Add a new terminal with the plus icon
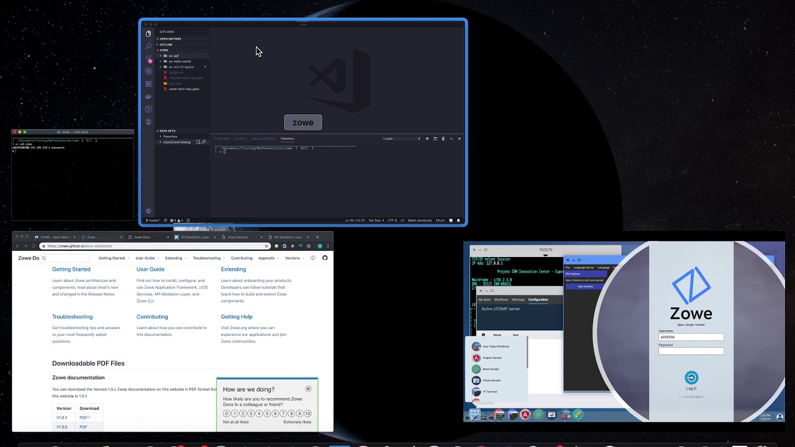Viewport: 795px width, 447px height. (x=427, y=138)
